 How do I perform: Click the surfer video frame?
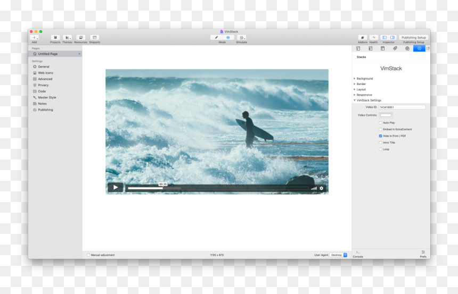[217, 131]
